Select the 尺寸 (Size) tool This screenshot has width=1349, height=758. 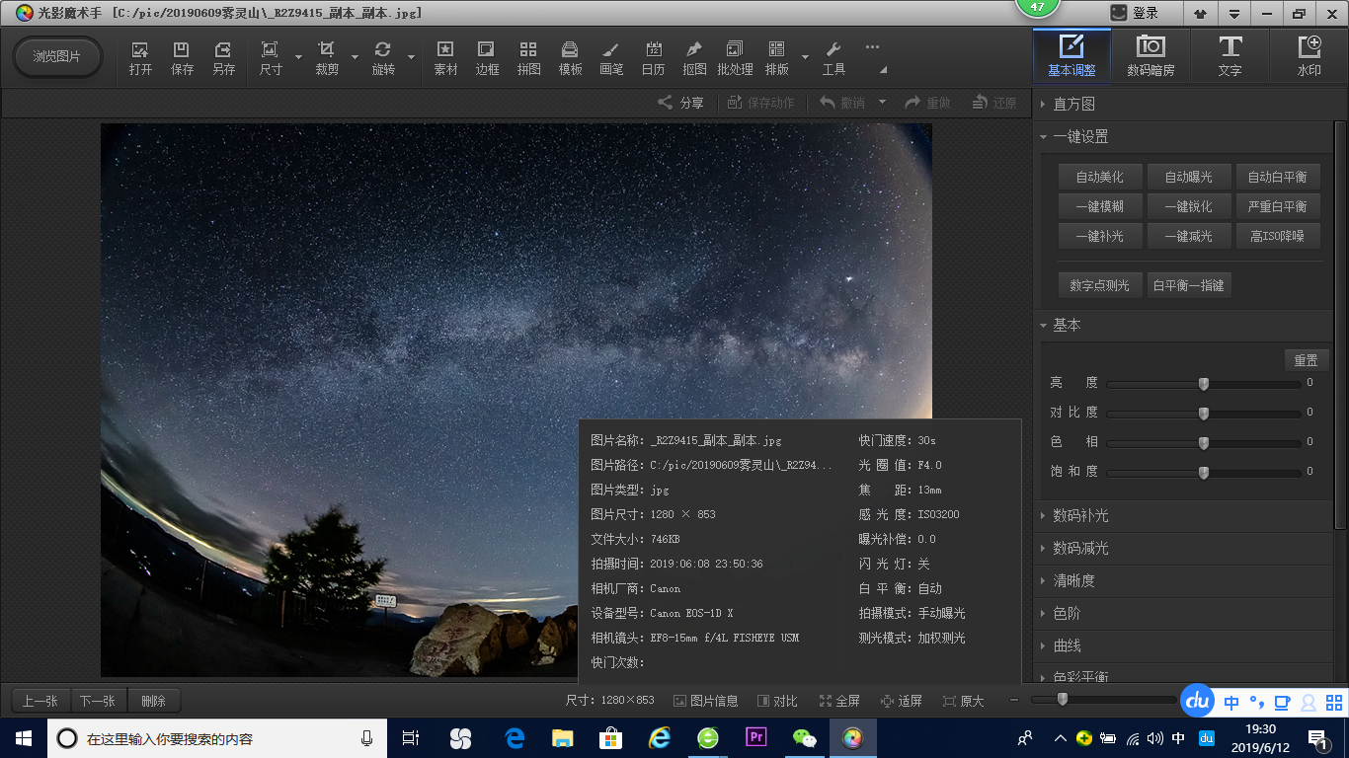click(x=270, y=58)
